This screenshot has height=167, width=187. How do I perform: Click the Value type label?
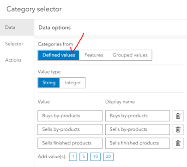coord(49,72)
